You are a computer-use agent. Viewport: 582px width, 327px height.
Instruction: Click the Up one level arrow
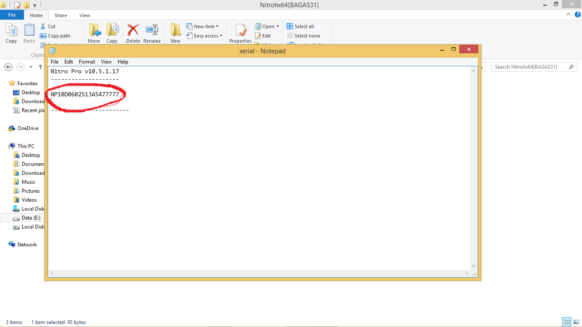[x=41, y=67]
